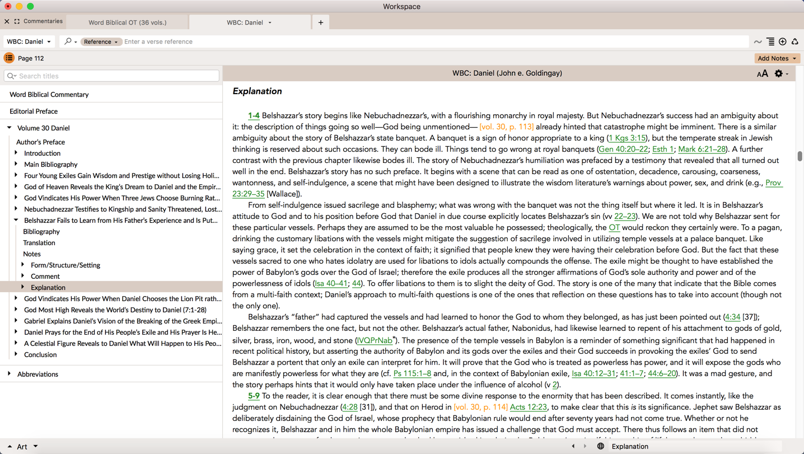Expand the Introduction section

pyautogui.click(x=16, y=153)
